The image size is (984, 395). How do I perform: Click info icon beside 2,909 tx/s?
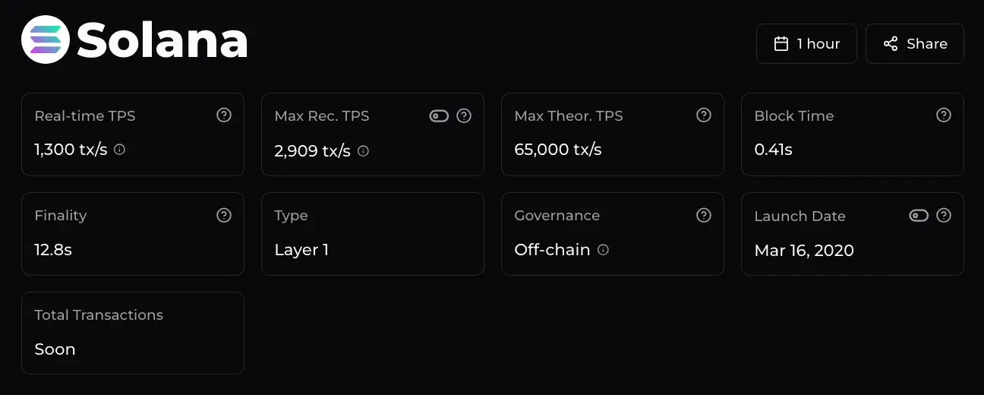[x=363, y=151]
